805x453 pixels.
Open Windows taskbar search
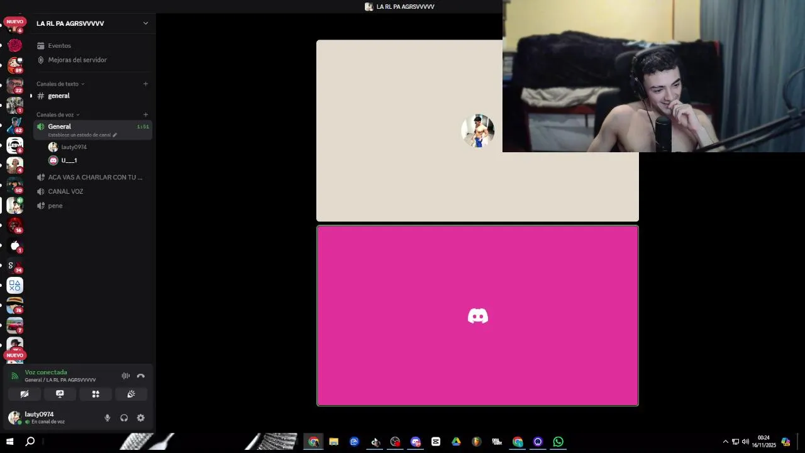[x=30, y=442]
